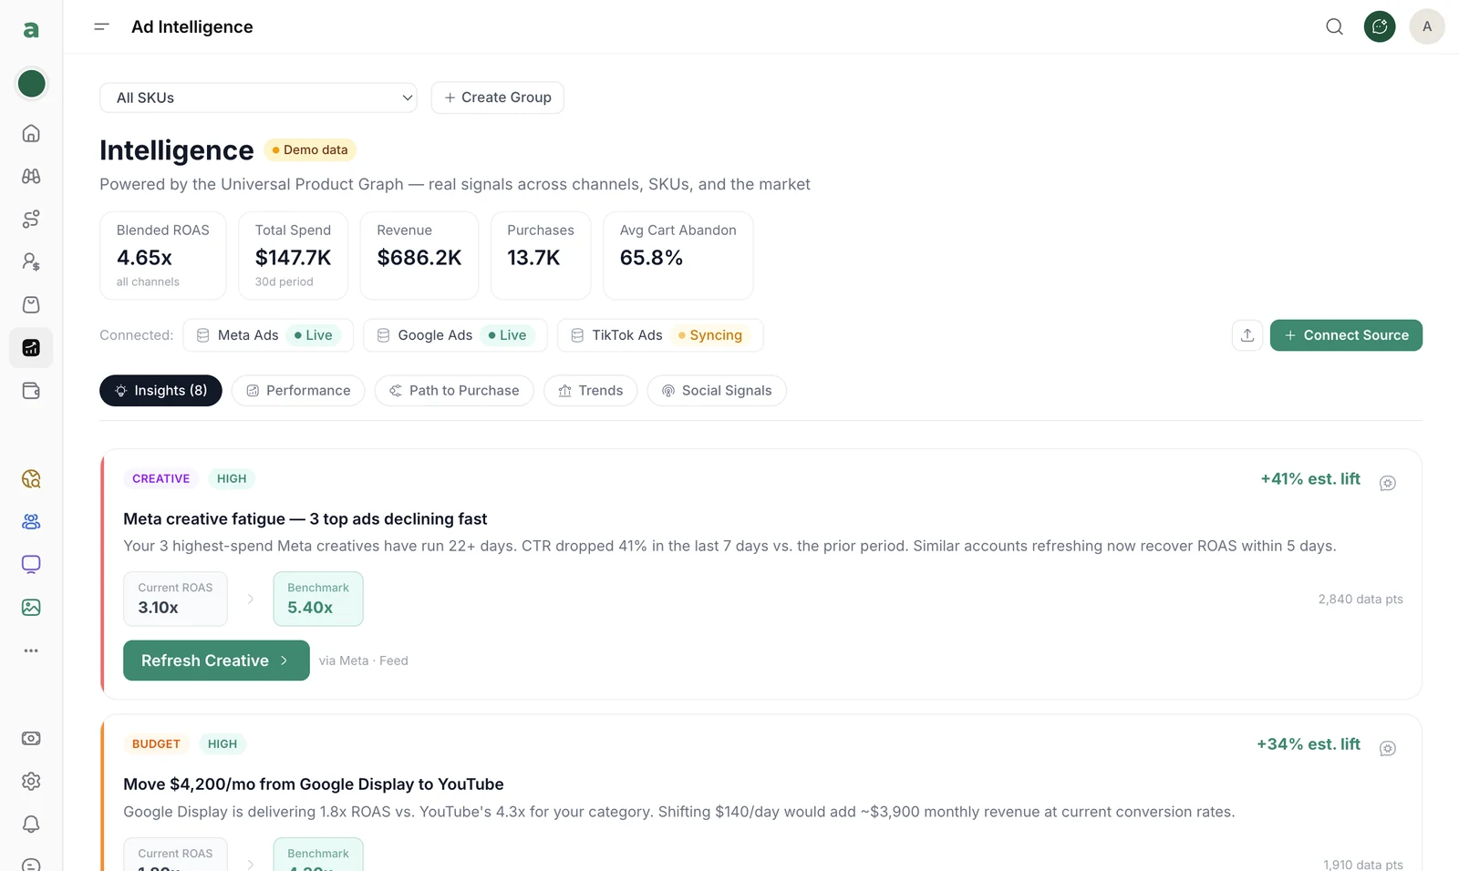Switch to the Performance tab

point(298,390)
